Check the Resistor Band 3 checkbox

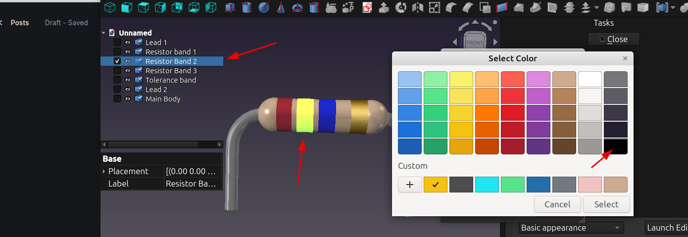[117, 71]
